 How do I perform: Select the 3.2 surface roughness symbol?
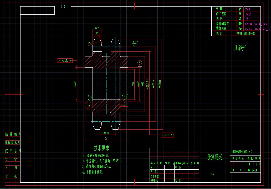[x=135, y=43]
